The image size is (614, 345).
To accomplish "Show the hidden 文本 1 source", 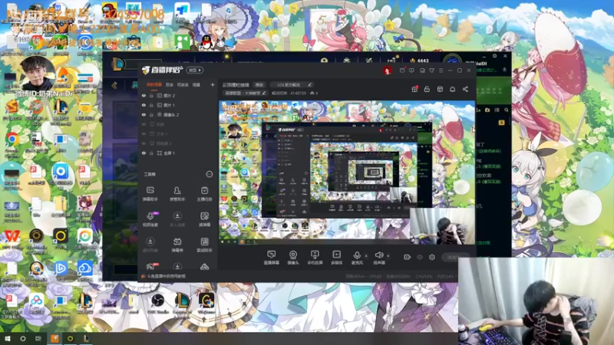I will point(144,133).
